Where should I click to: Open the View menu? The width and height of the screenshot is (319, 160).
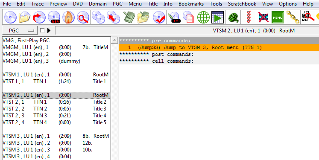pos(267,4)
